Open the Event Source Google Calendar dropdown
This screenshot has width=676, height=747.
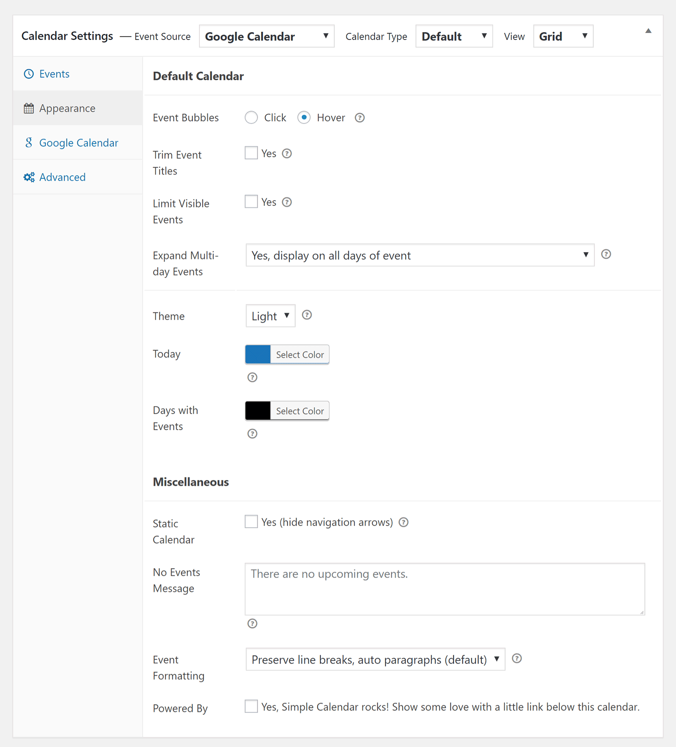pos(267,36)
